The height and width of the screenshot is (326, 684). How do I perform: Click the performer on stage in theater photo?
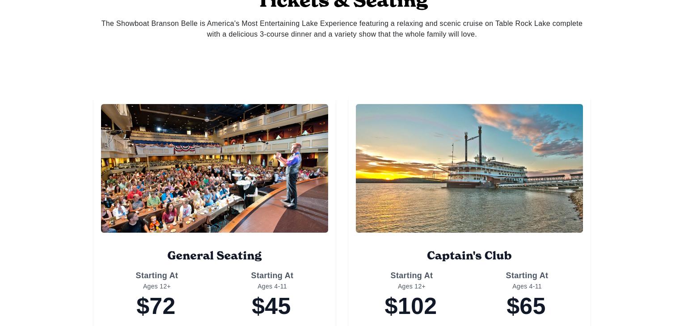[x=291, y=176]
